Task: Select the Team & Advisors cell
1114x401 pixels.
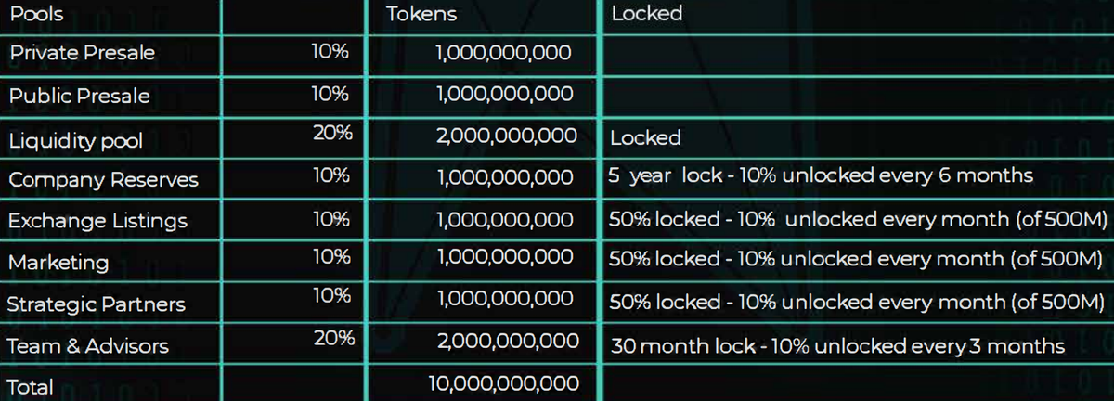Action: 88,346
